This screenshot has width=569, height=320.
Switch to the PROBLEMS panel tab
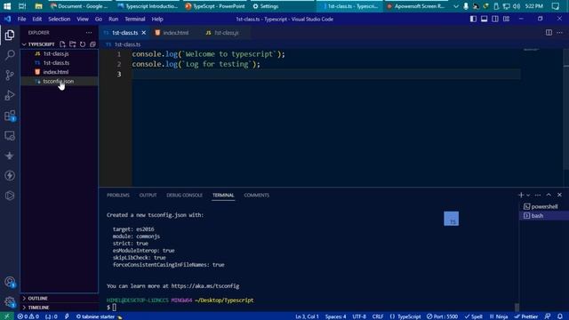click(118, 196)
